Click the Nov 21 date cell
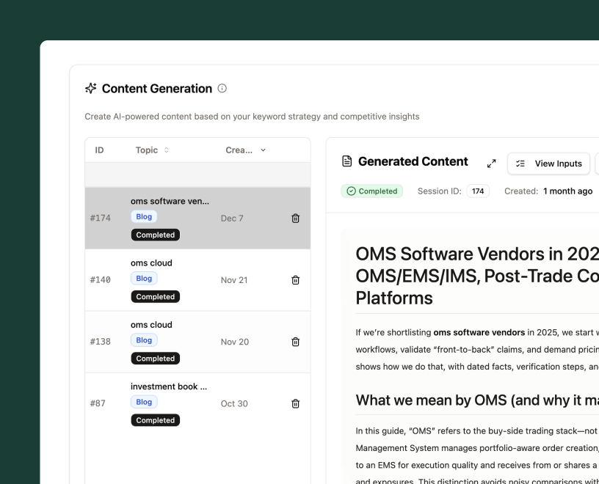The image size is (599, 484). click(234, 280)
